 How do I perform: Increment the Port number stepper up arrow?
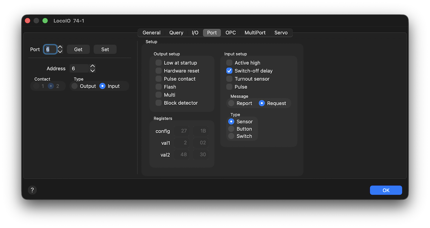(60, 47)
